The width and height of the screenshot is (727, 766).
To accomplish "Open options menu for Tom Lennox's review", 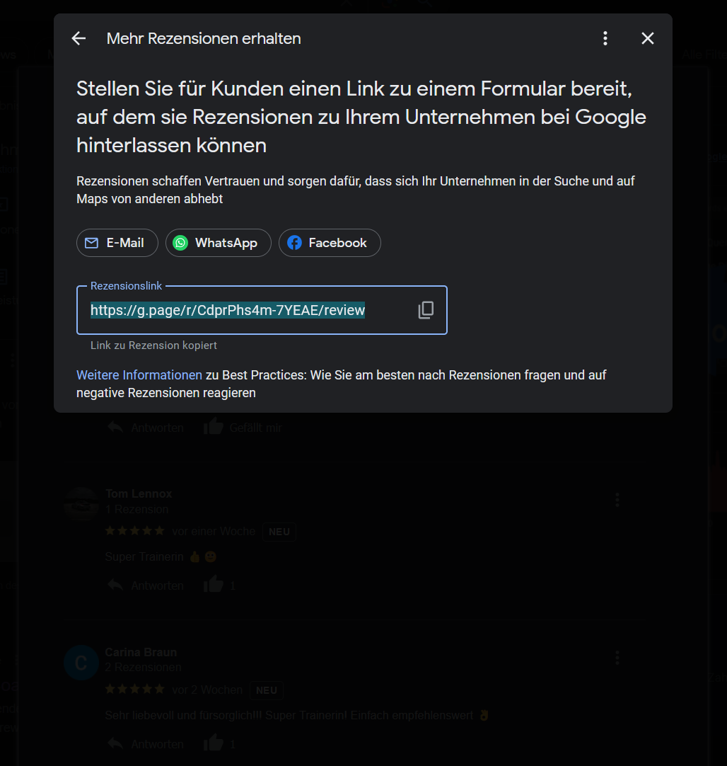I will pyautogui.click(x=617, y=500).
